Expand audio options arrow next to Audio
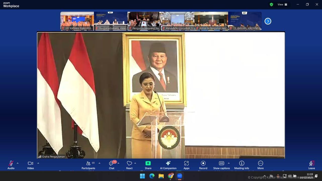 click(x=18, y=163)
